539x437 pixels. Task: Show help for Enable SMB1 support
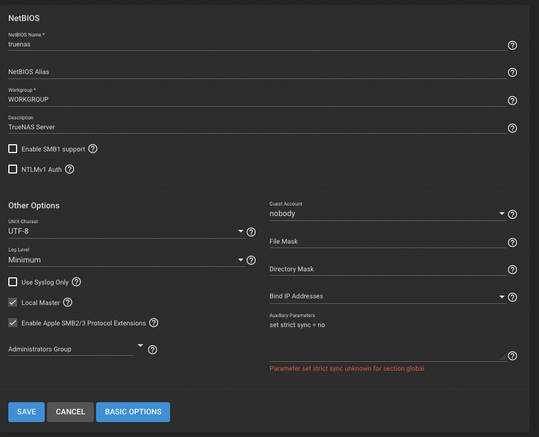pyautogui.click(x=93, y=149)
